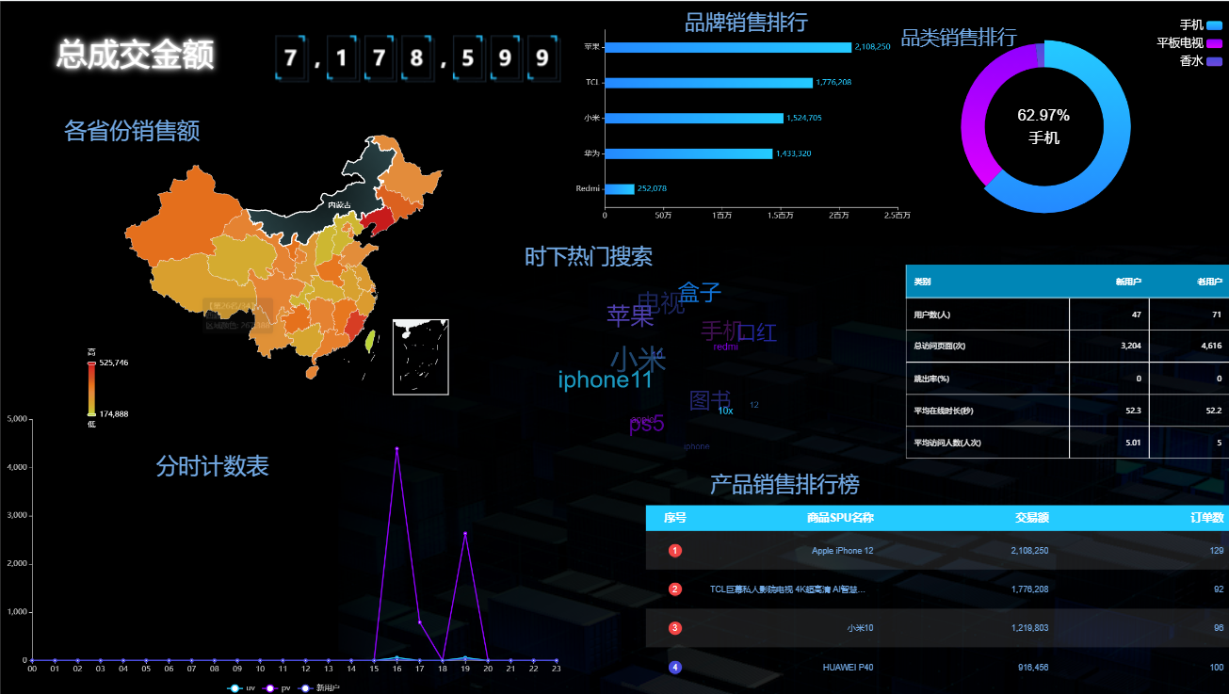Click the 华为 bar in brand sales ranking
This screenshot has height=694, width=1229.
(x=688, y=153)
